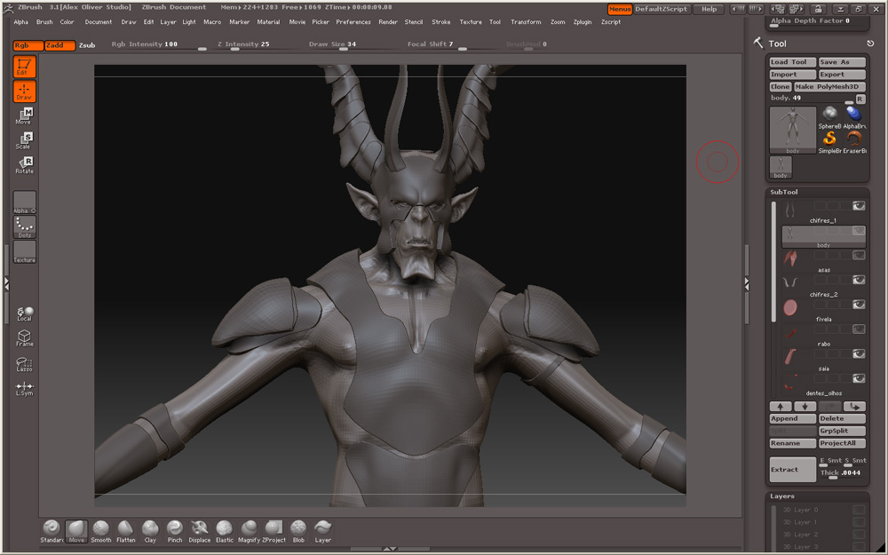Viewport: 888px width, 555px height.
Task: Choose the Smooth brush
Action: 101,531
